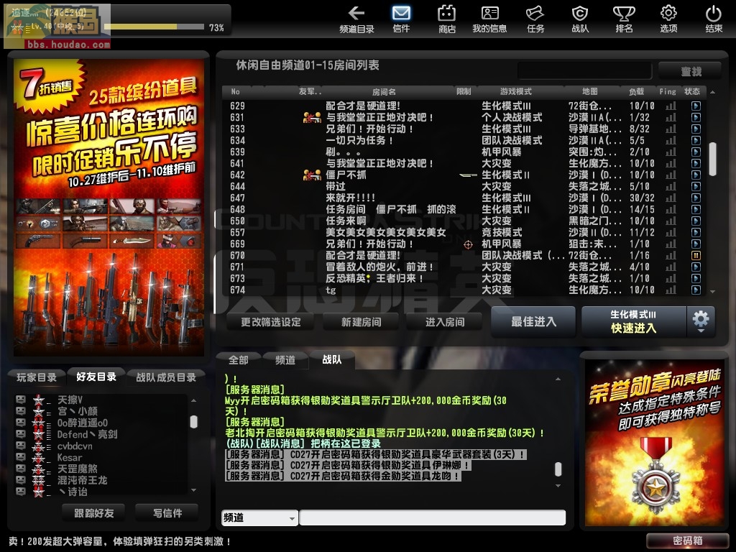This screenshot has height=552, width=736.
Task: Go back to the 频道目录 channel list
Action: click(356, 19)
